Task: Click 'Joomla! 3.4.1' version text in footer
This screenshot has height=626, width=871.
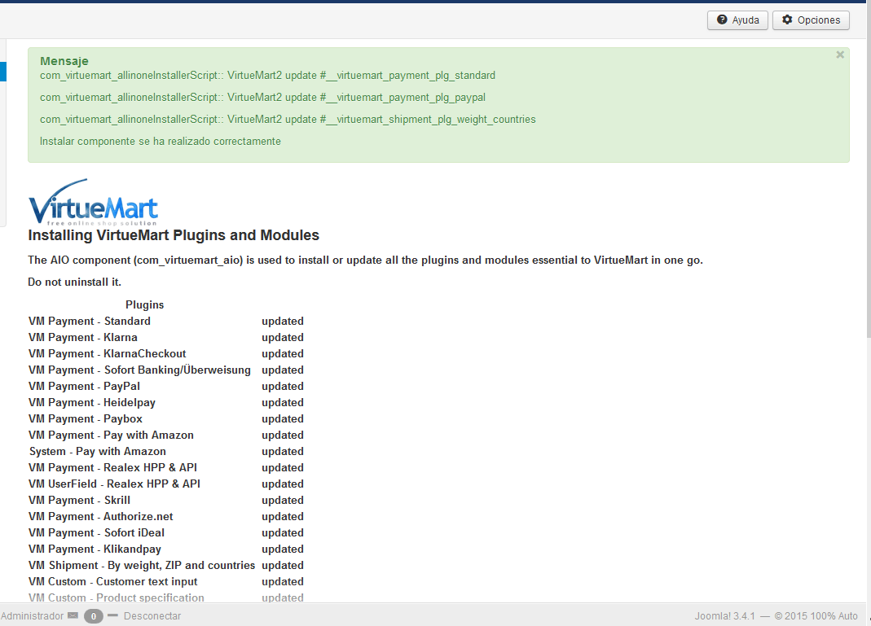Action: click(x=724, y=616)
